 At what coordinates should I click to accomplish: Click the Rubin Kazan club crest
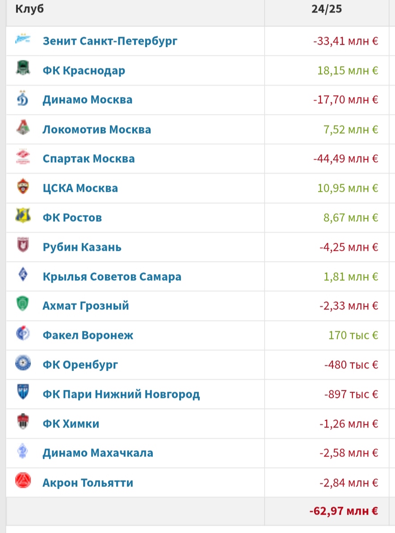pos(23,245)
